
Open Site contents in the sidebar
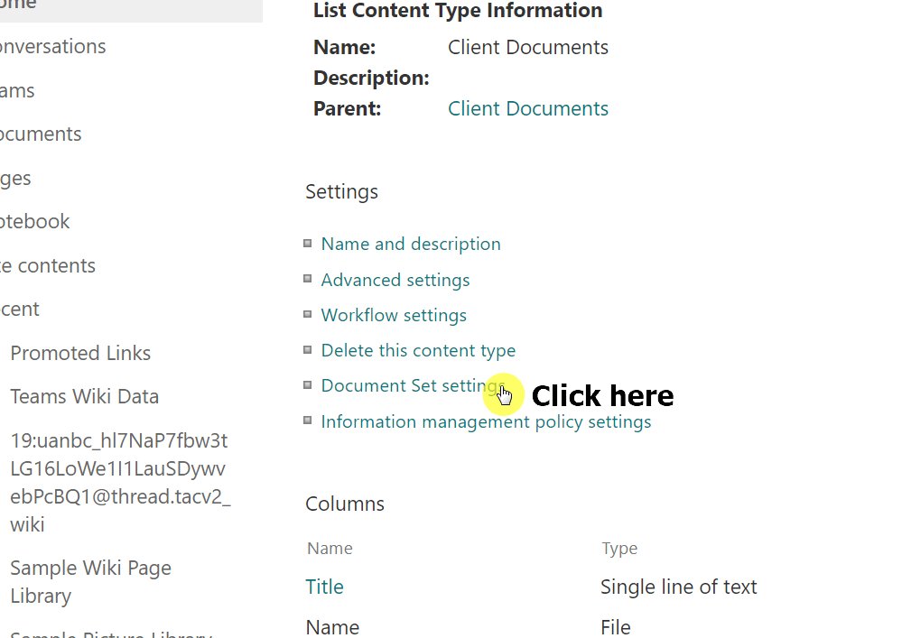48,265
